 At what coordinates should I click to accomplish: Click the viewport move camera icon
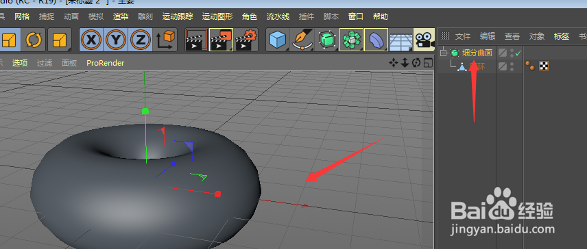coord(393,63)
